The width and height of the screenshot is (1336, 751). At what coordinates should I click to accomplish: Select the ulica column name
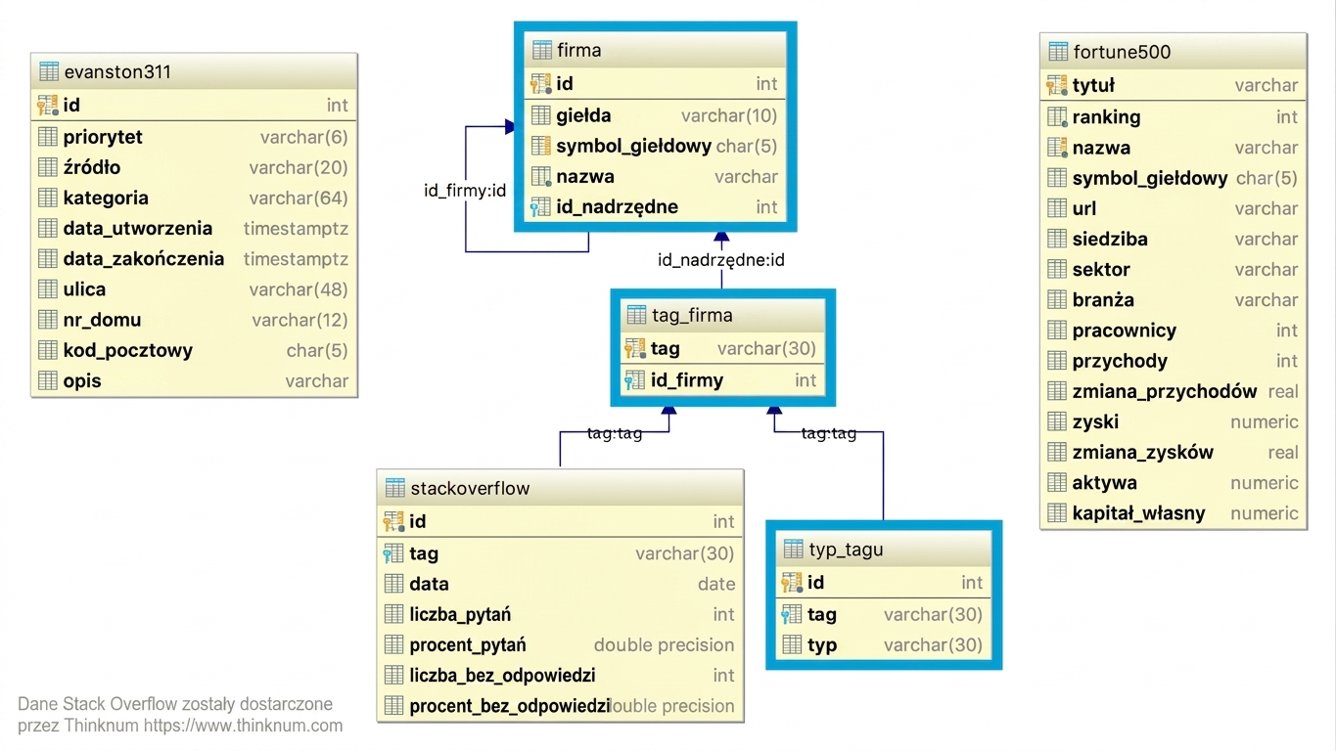[x=84, y=289]
